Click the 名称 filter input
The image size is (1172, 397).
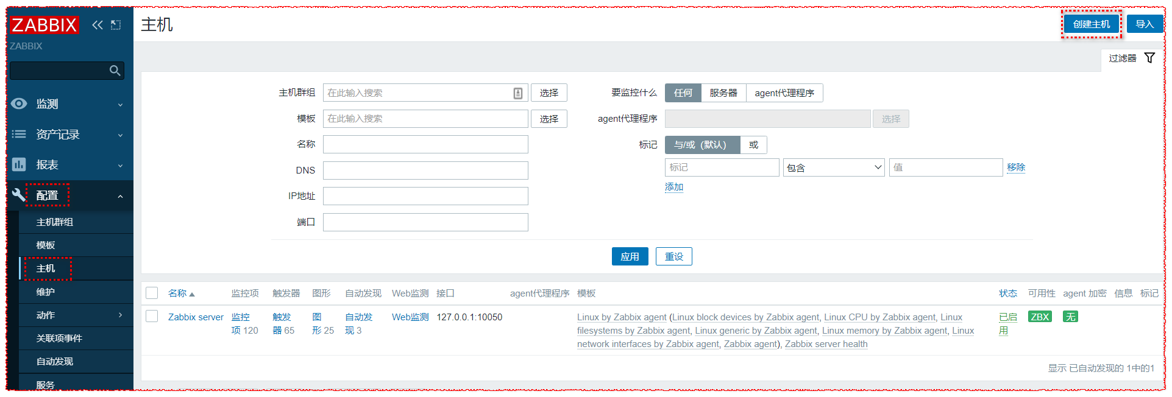[x=425, y=144]
